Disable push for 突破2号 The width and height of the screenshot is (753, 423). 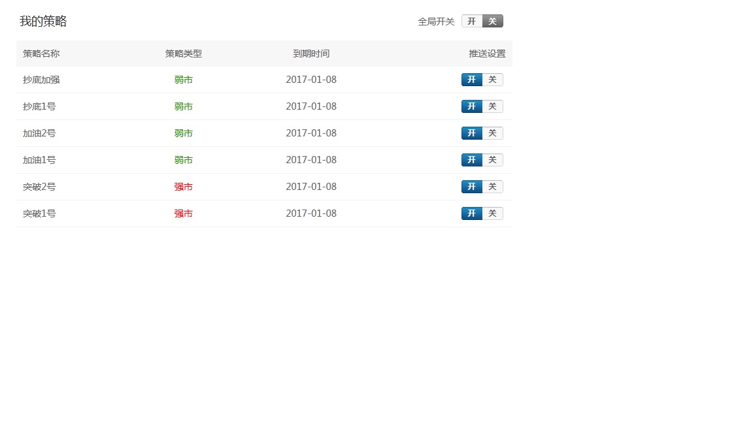(x=493, y=187)
